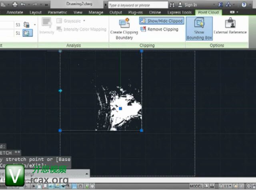Click the binoculars search icon
Image resolution: width=256 pixels, height=190 pixels.
pyautogui.click(x=172, y=5)
